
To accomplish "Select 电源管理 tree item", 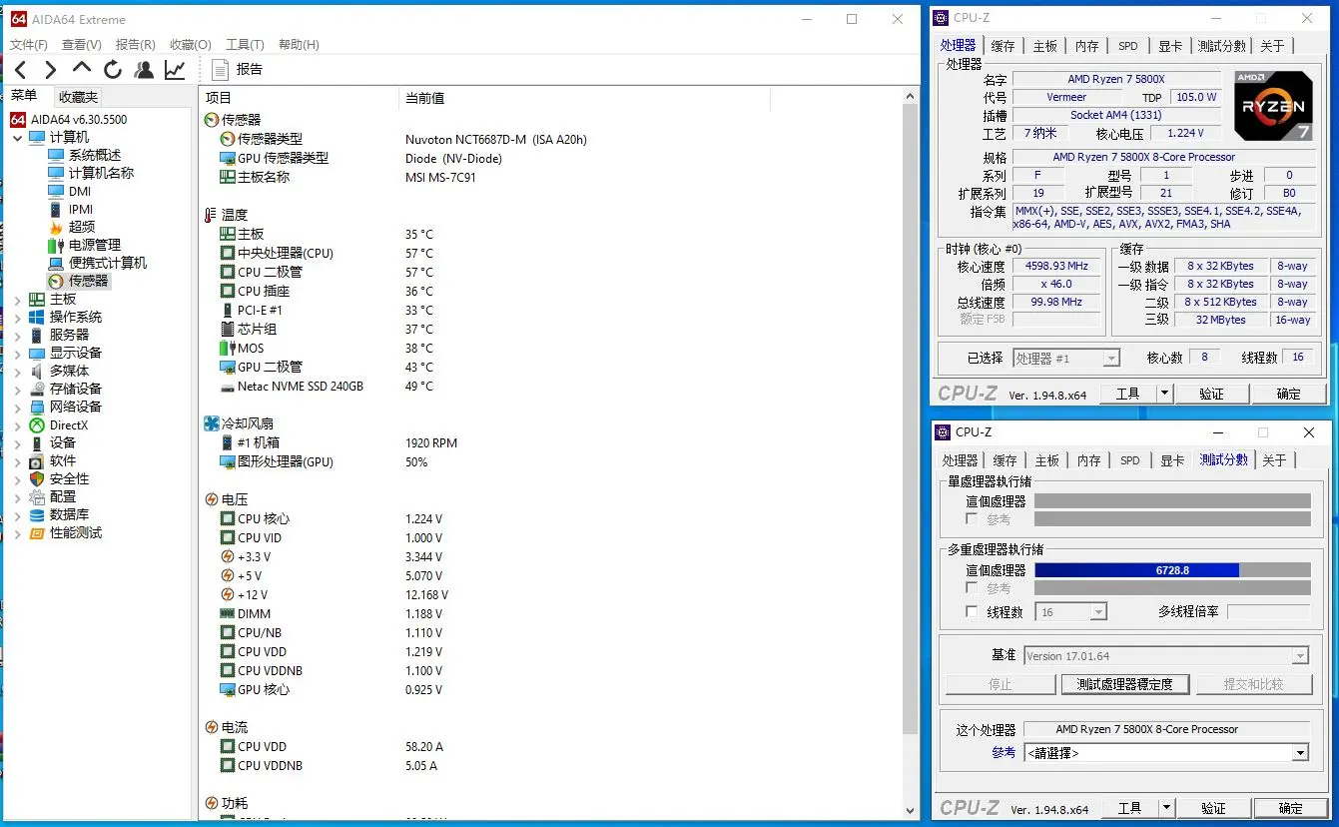I will click(94, 245).
